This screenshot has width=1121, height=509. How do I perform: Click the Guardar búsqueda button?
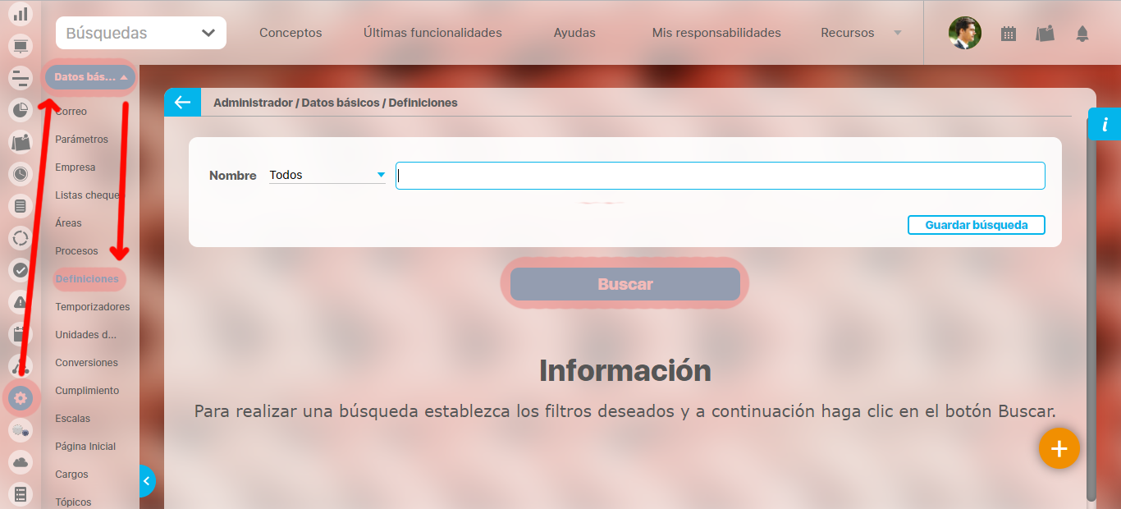click(976, 225)
